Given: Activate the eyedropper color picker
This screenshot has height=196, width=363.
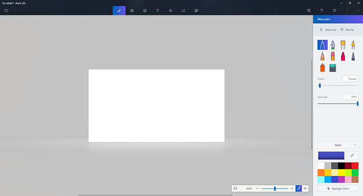Looking at the screenshot, I should 352,156.
